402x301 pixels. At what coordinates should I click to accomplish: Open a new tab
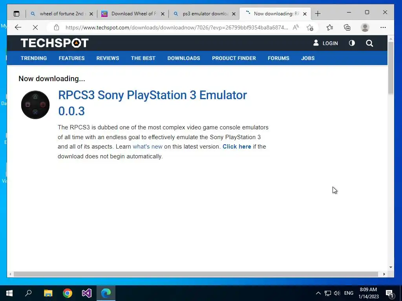click(x=318, y=14)
